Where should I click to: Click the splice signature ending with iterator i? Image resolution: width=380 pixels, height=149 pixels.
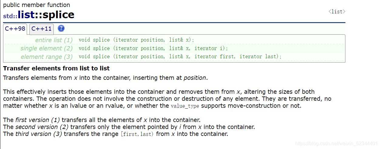[x=153, y=48]
